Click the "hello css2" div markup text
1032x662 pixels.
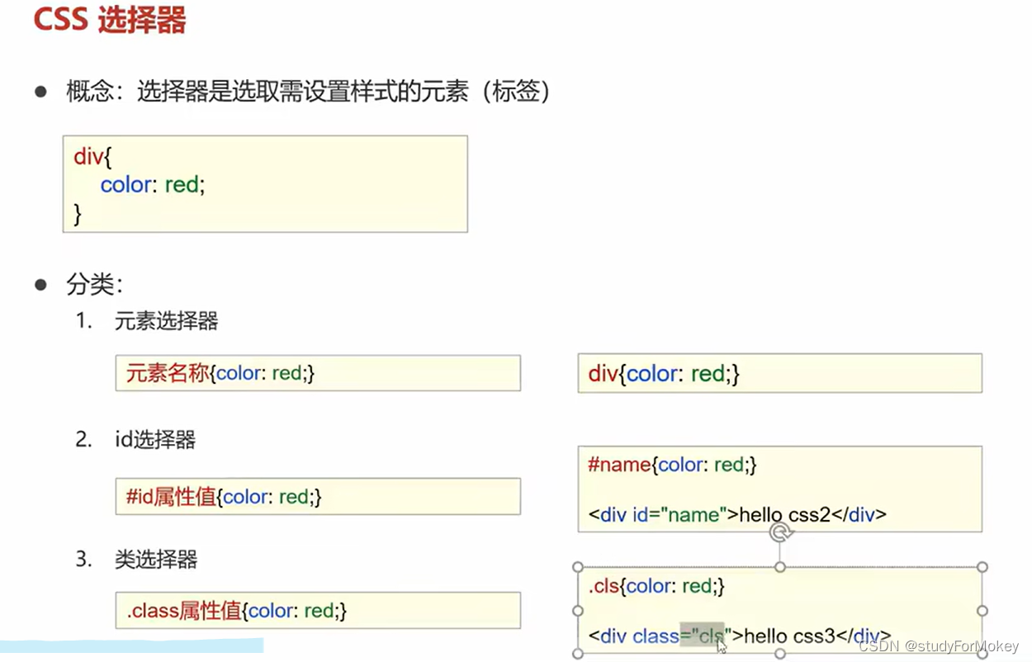coord(737,514)
